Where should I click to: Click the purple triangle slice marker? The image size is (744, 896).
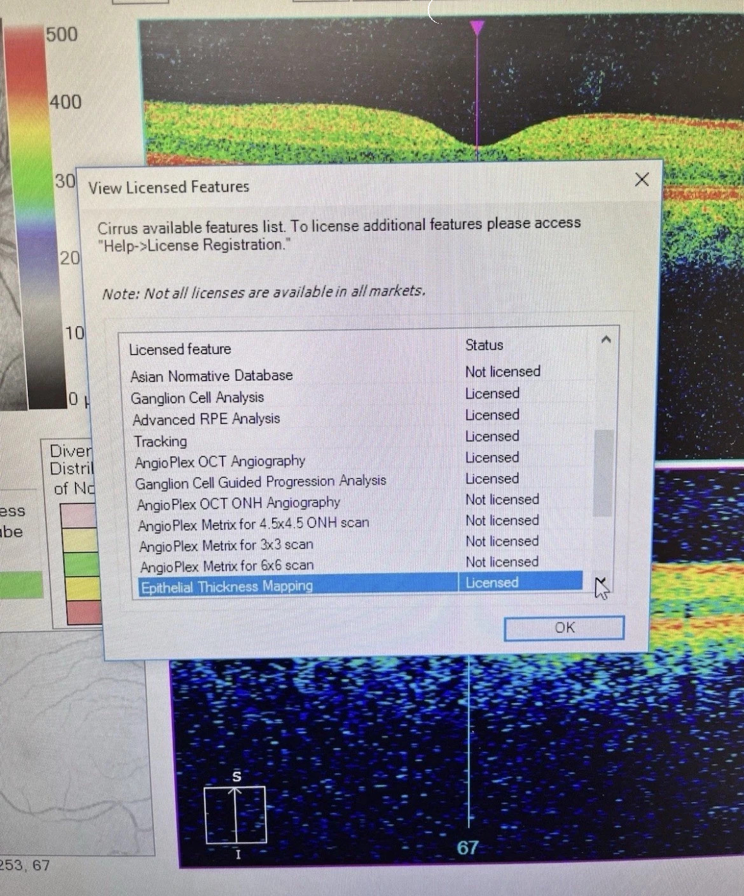click(477, 27)
